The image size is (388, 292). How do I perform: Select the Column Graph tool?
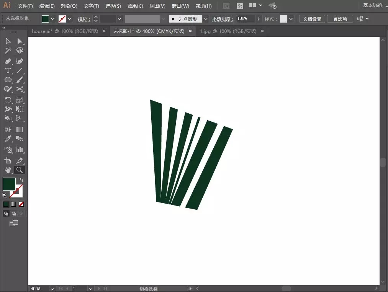pos(20,149)
